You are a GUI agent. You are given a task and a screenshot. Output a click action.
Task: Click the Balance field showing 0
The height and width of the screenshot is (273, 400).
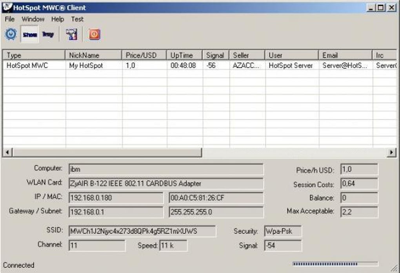pyautogui.click(x=359, y=198)
